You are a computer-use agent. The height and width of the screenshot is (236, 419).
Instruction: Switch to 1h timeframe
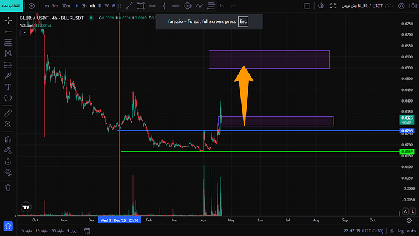76,6
